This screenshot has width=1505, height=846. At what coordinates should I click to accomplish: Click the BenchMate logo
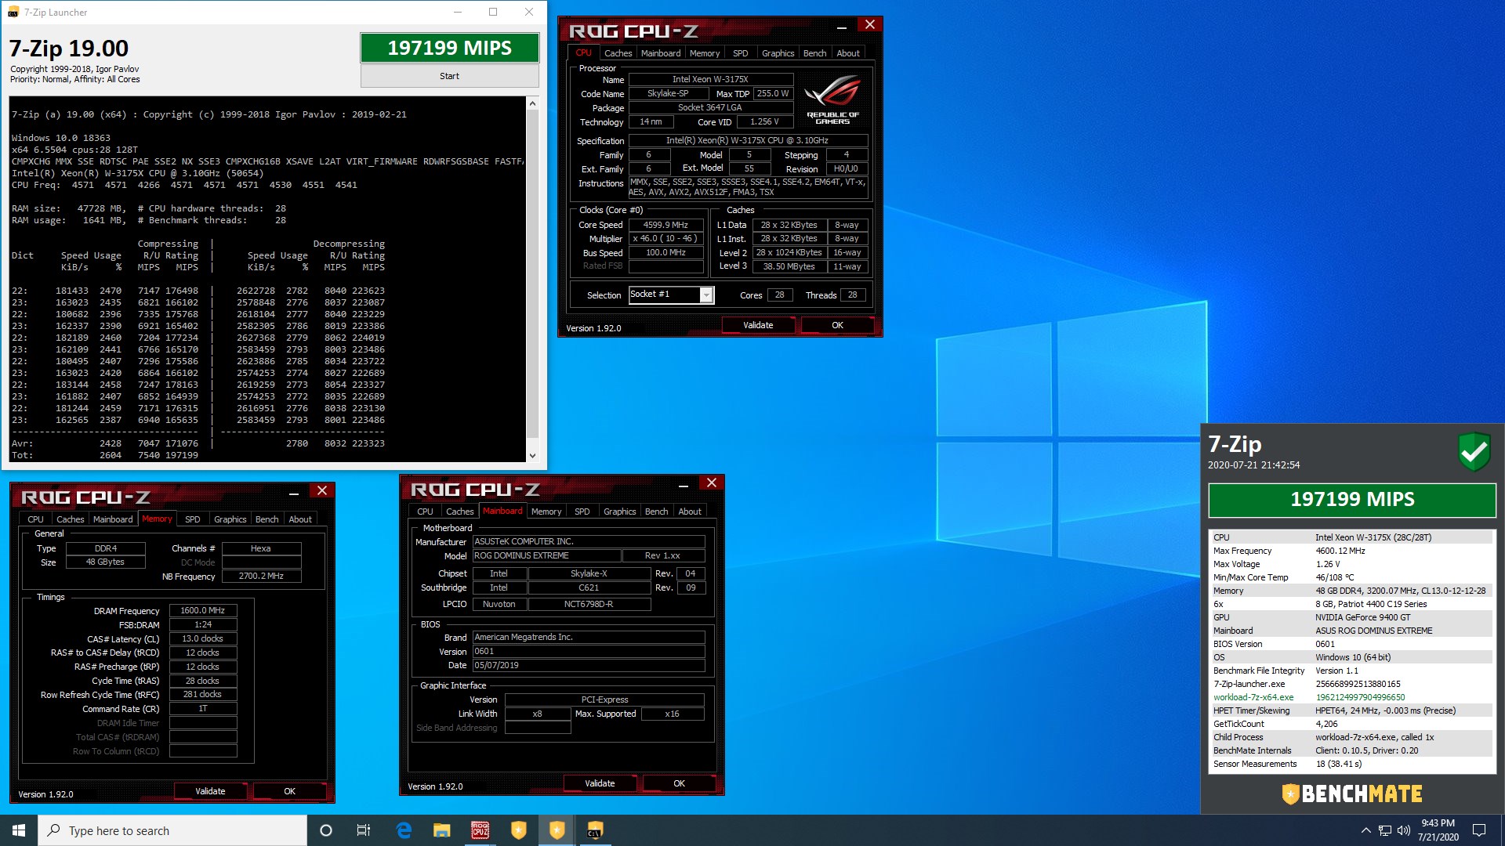(x=1352, y=794)
